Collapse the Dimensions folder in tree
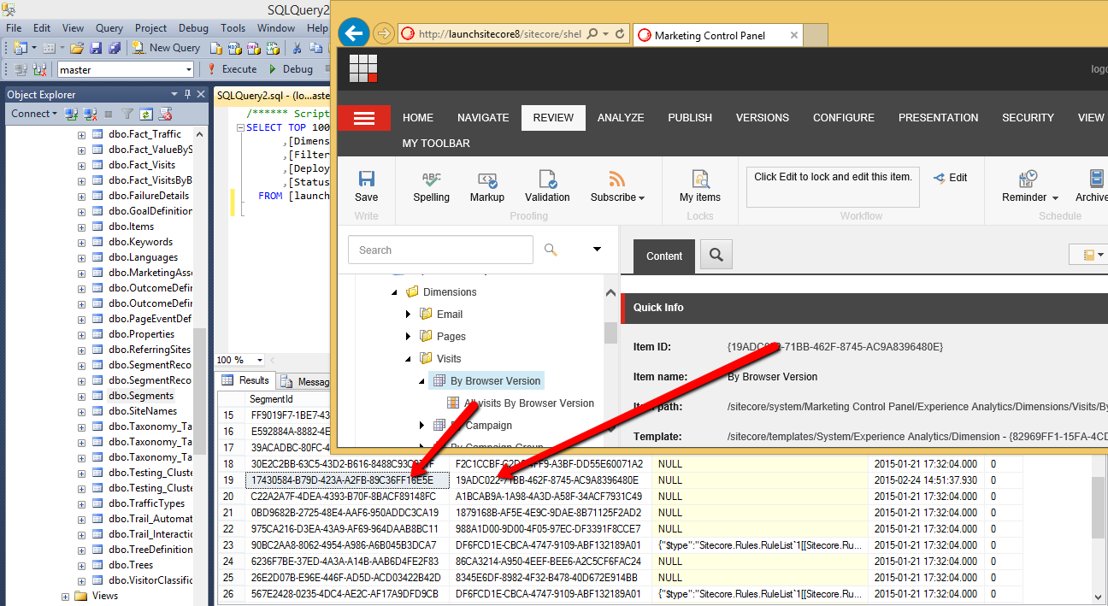 pyautogui.click(x=394, y=292)
